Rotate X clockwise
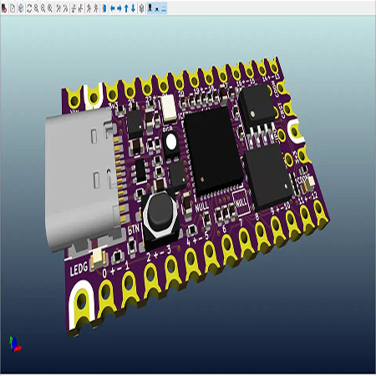This screenshot has height=376, width=376. (x=58, y=8)
